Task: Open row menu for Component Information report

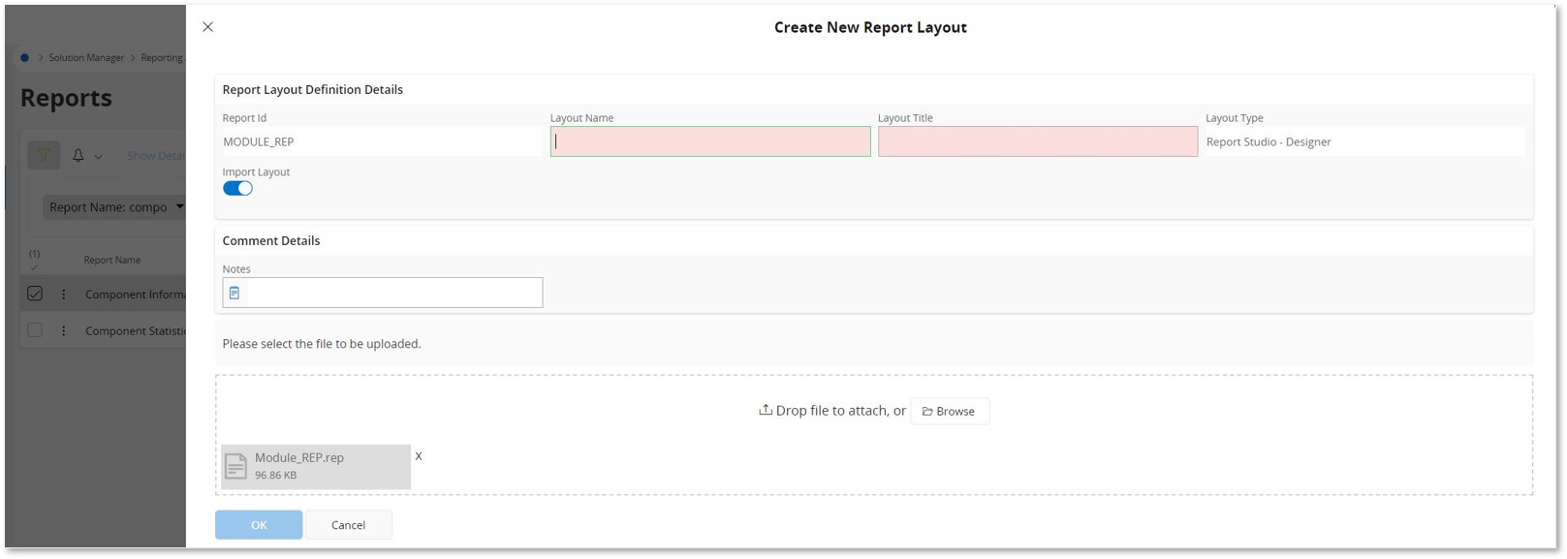Action: point(64,295)
